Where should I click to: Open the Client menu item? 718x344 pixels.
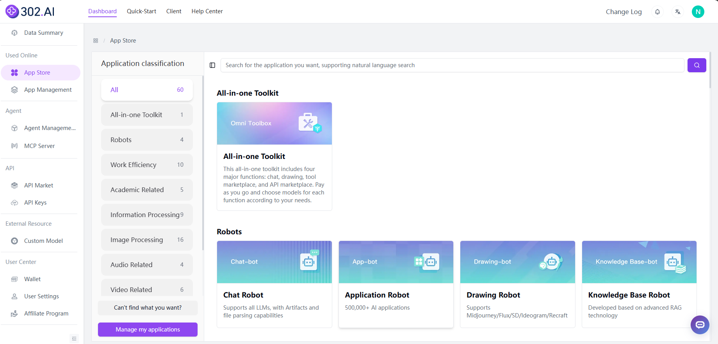coord(174,11)
